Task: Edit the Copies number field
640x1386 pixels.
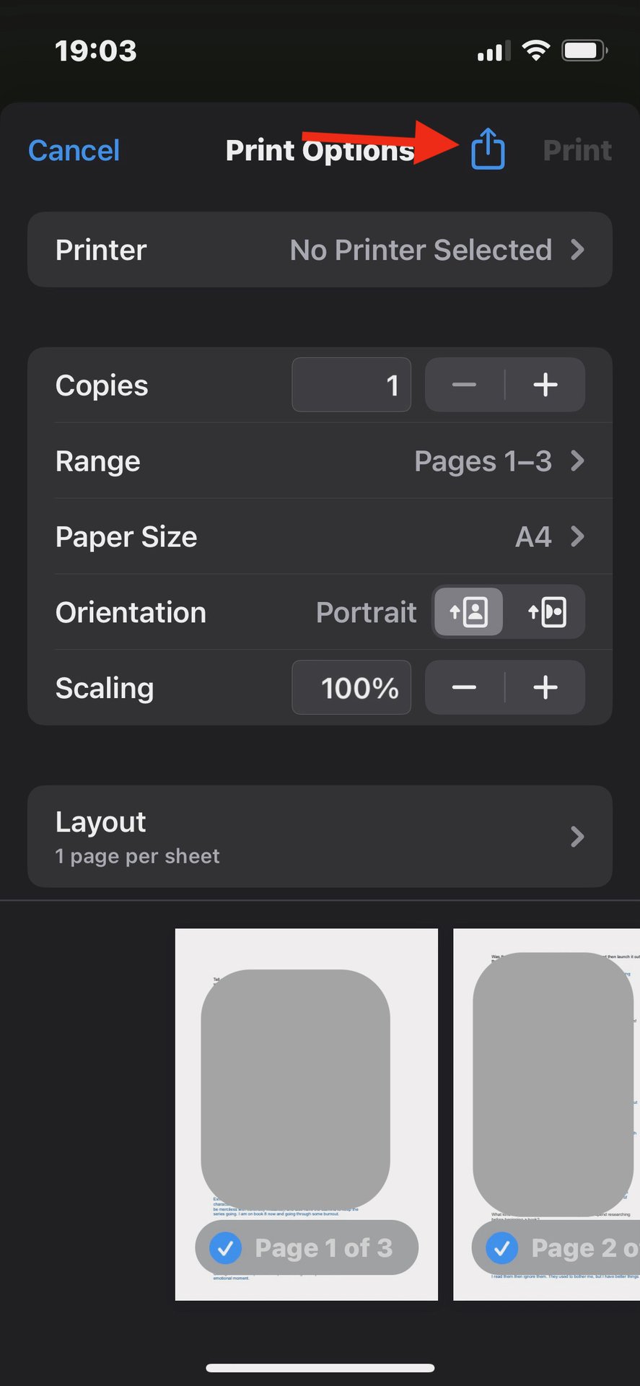Action: (x=351, y=385)
